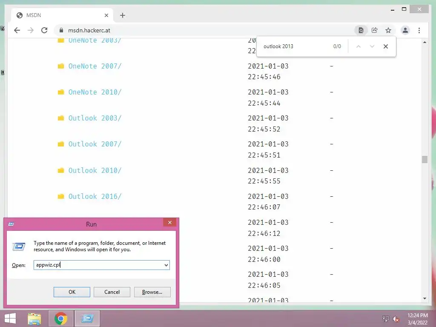
Task: Minimize the Chrome window
Action: click(x=393, y=9)
